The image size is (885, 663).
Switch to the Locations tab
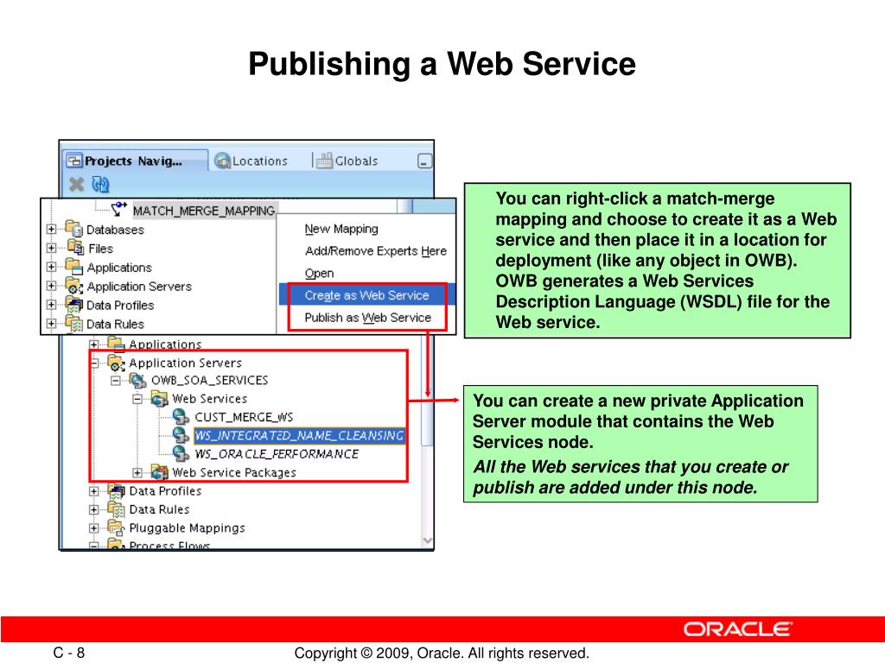(251, 161)
